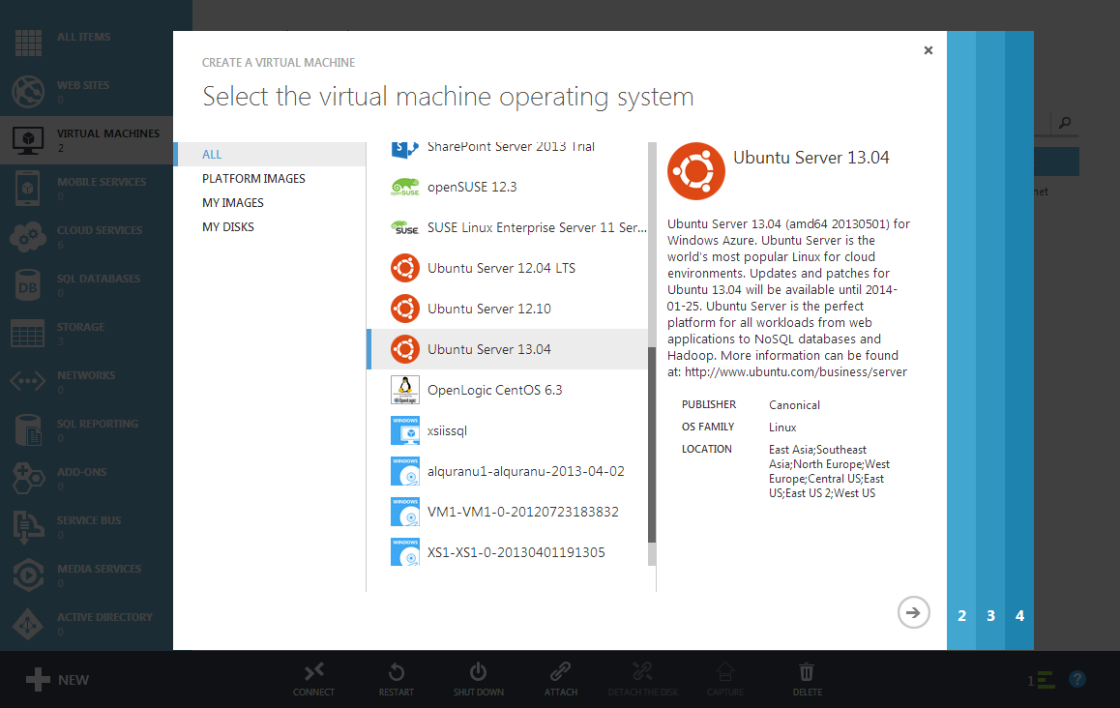1120x708 pixels.
Task: Select the SharePoint Server 2013 Trial icon
Action: tap(404, 148)
